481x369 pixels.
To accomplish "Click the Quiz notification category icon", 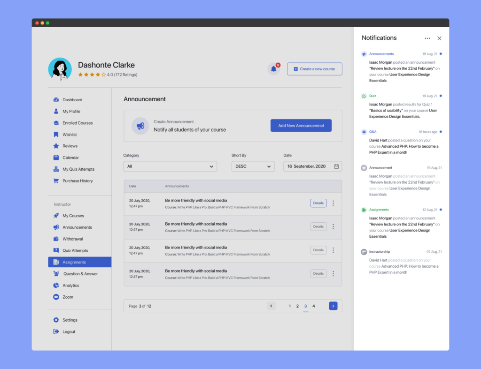I will click(x=364, y=96).
